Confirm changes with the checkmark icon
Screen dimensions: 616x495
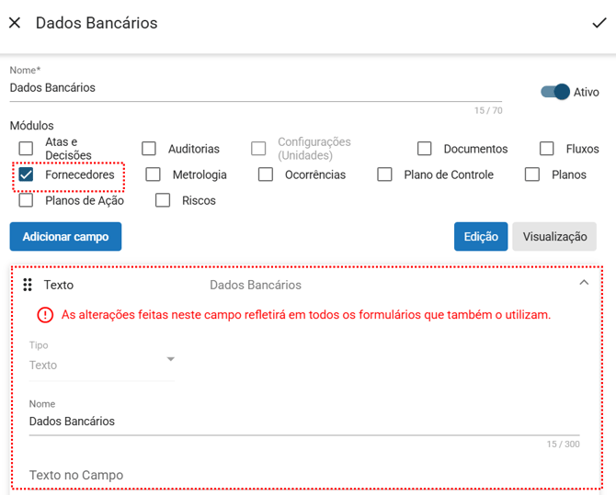pos(599,23)
